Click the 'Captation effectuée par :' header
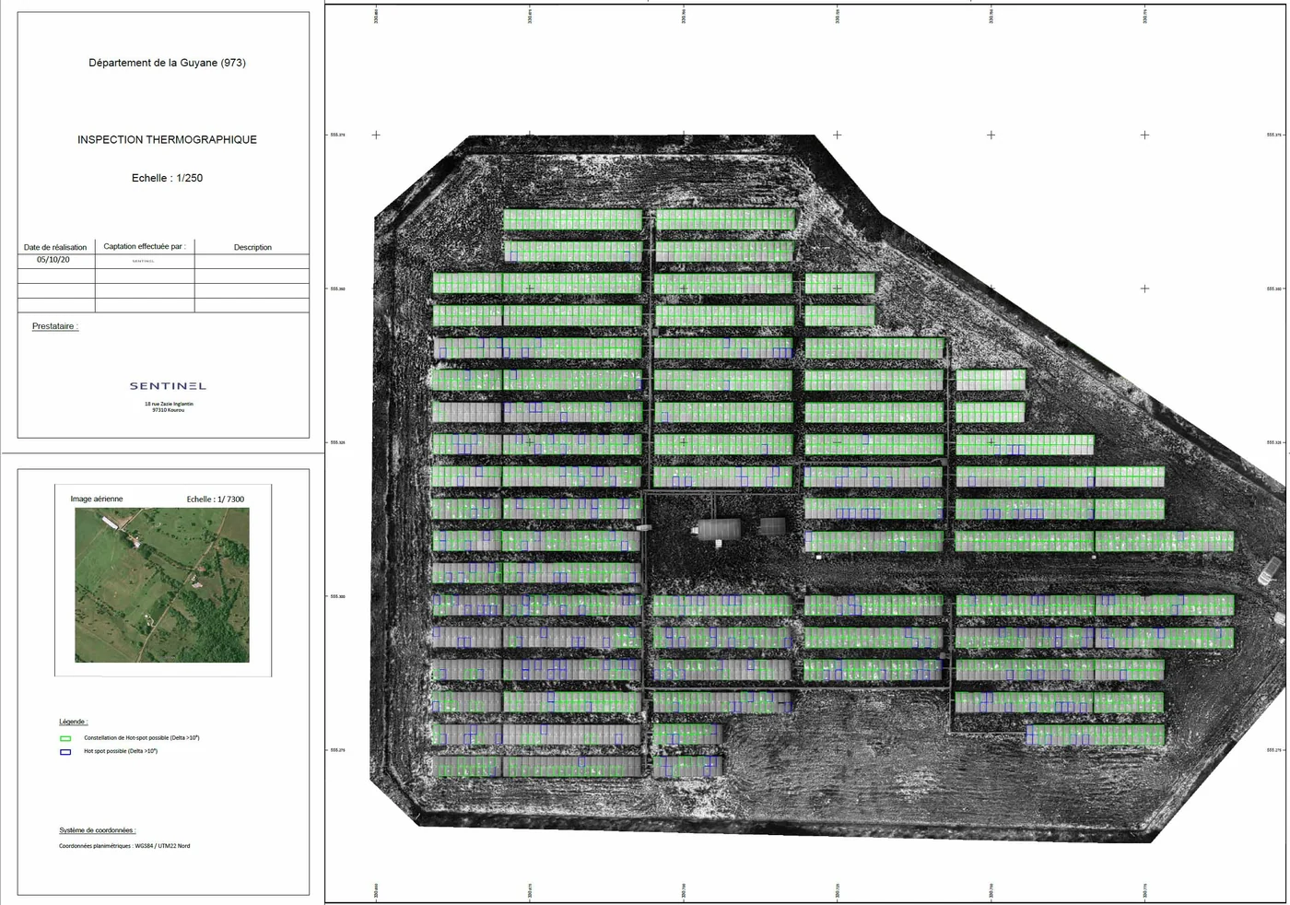This screenshot has height=905, width=1290. (x=145, y=246)
